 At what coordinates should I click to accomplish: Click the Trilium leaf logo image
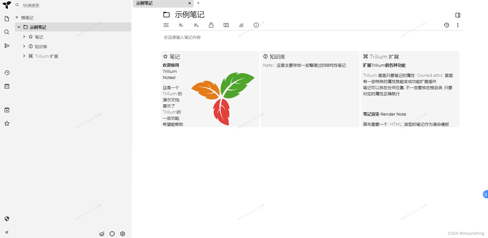tap(223, 99)
